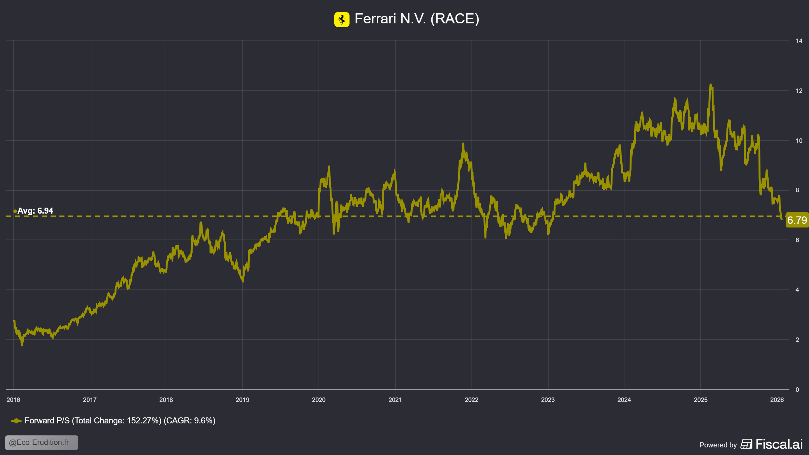Click the Avg: 6.94 label

(x=35, y=211)
